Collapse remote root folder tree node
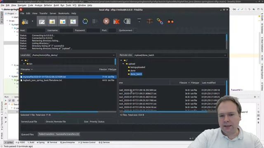 (121, 60)
